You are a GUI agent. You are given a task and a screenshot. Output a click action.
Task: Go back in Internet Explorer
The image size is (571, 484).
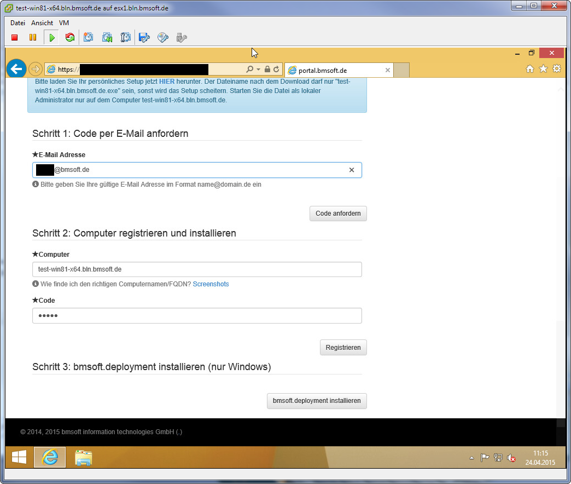point(16,68)
